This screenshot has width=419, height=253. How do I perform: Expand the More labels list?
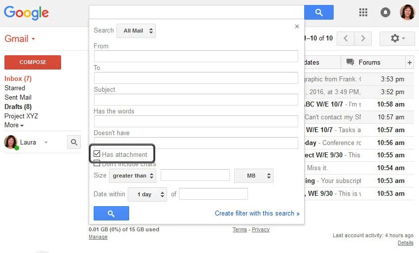pyautogui.click(x=14, y=125)
